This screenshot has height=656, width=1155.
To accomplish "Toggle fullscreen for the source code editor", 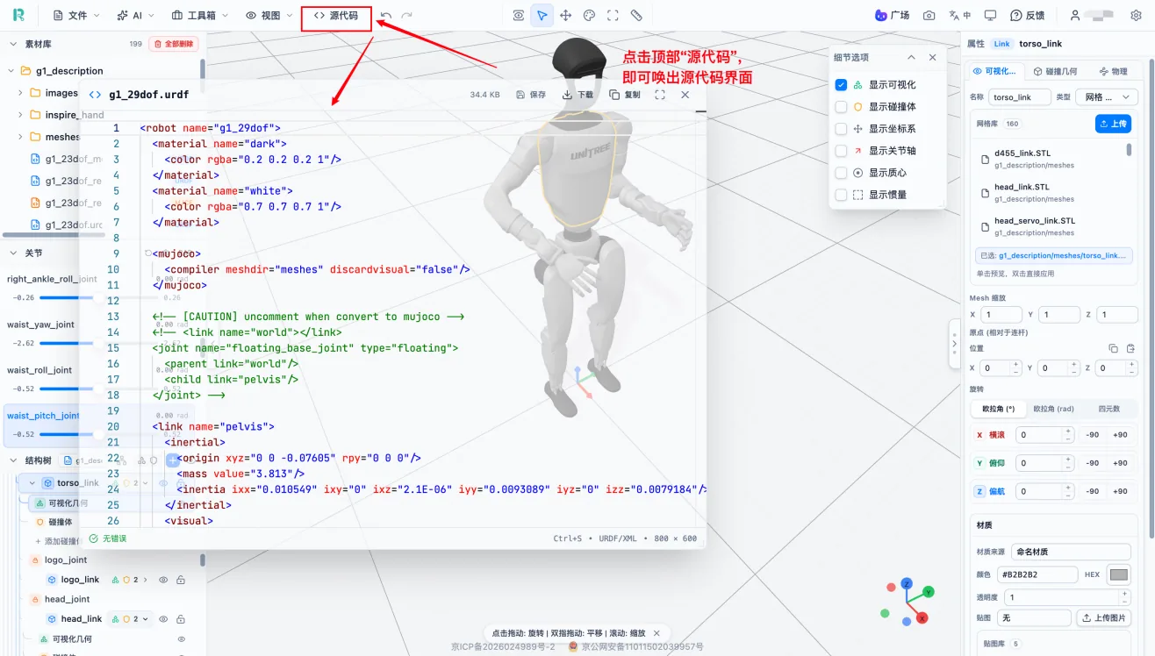I will tap(660, 95).
